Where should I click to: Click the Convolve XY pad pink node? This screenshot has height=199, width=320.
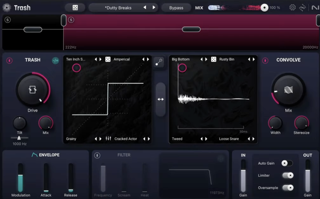[182, 68]
